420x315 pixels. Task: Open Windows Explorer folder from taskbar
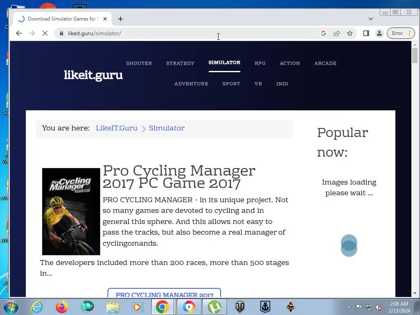[113, 307]
